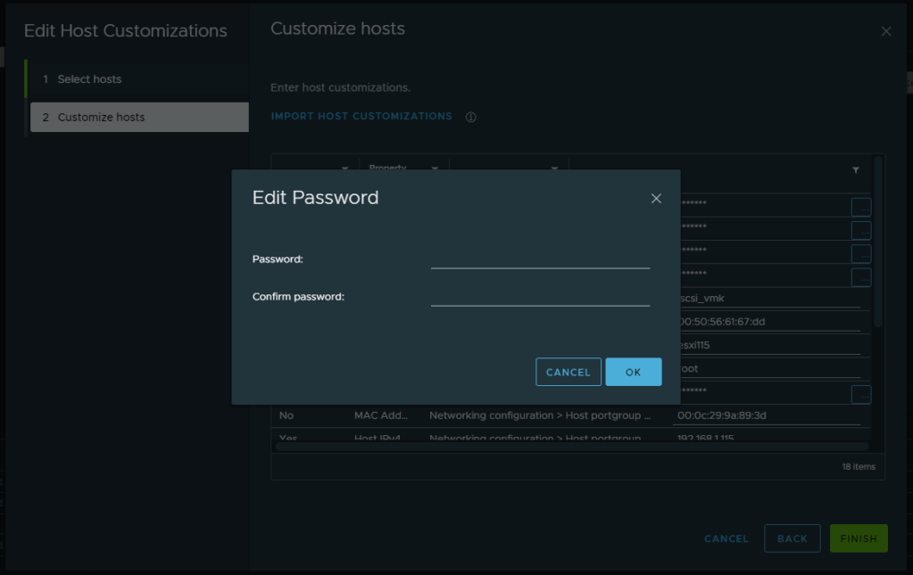The width and height of the screenshot is (913, 575).
Task: Open the filter icon in the last column header
Action: click(x=856, y=169)
